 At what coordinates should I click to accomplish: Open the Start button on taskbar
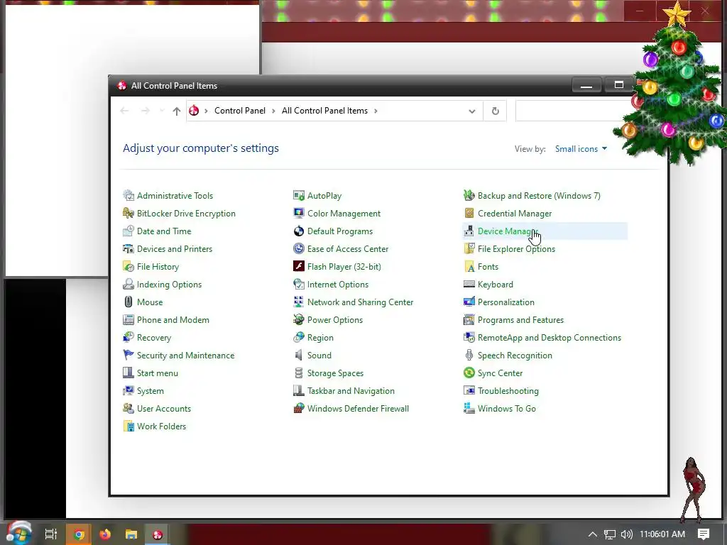(x=18, y=534)
